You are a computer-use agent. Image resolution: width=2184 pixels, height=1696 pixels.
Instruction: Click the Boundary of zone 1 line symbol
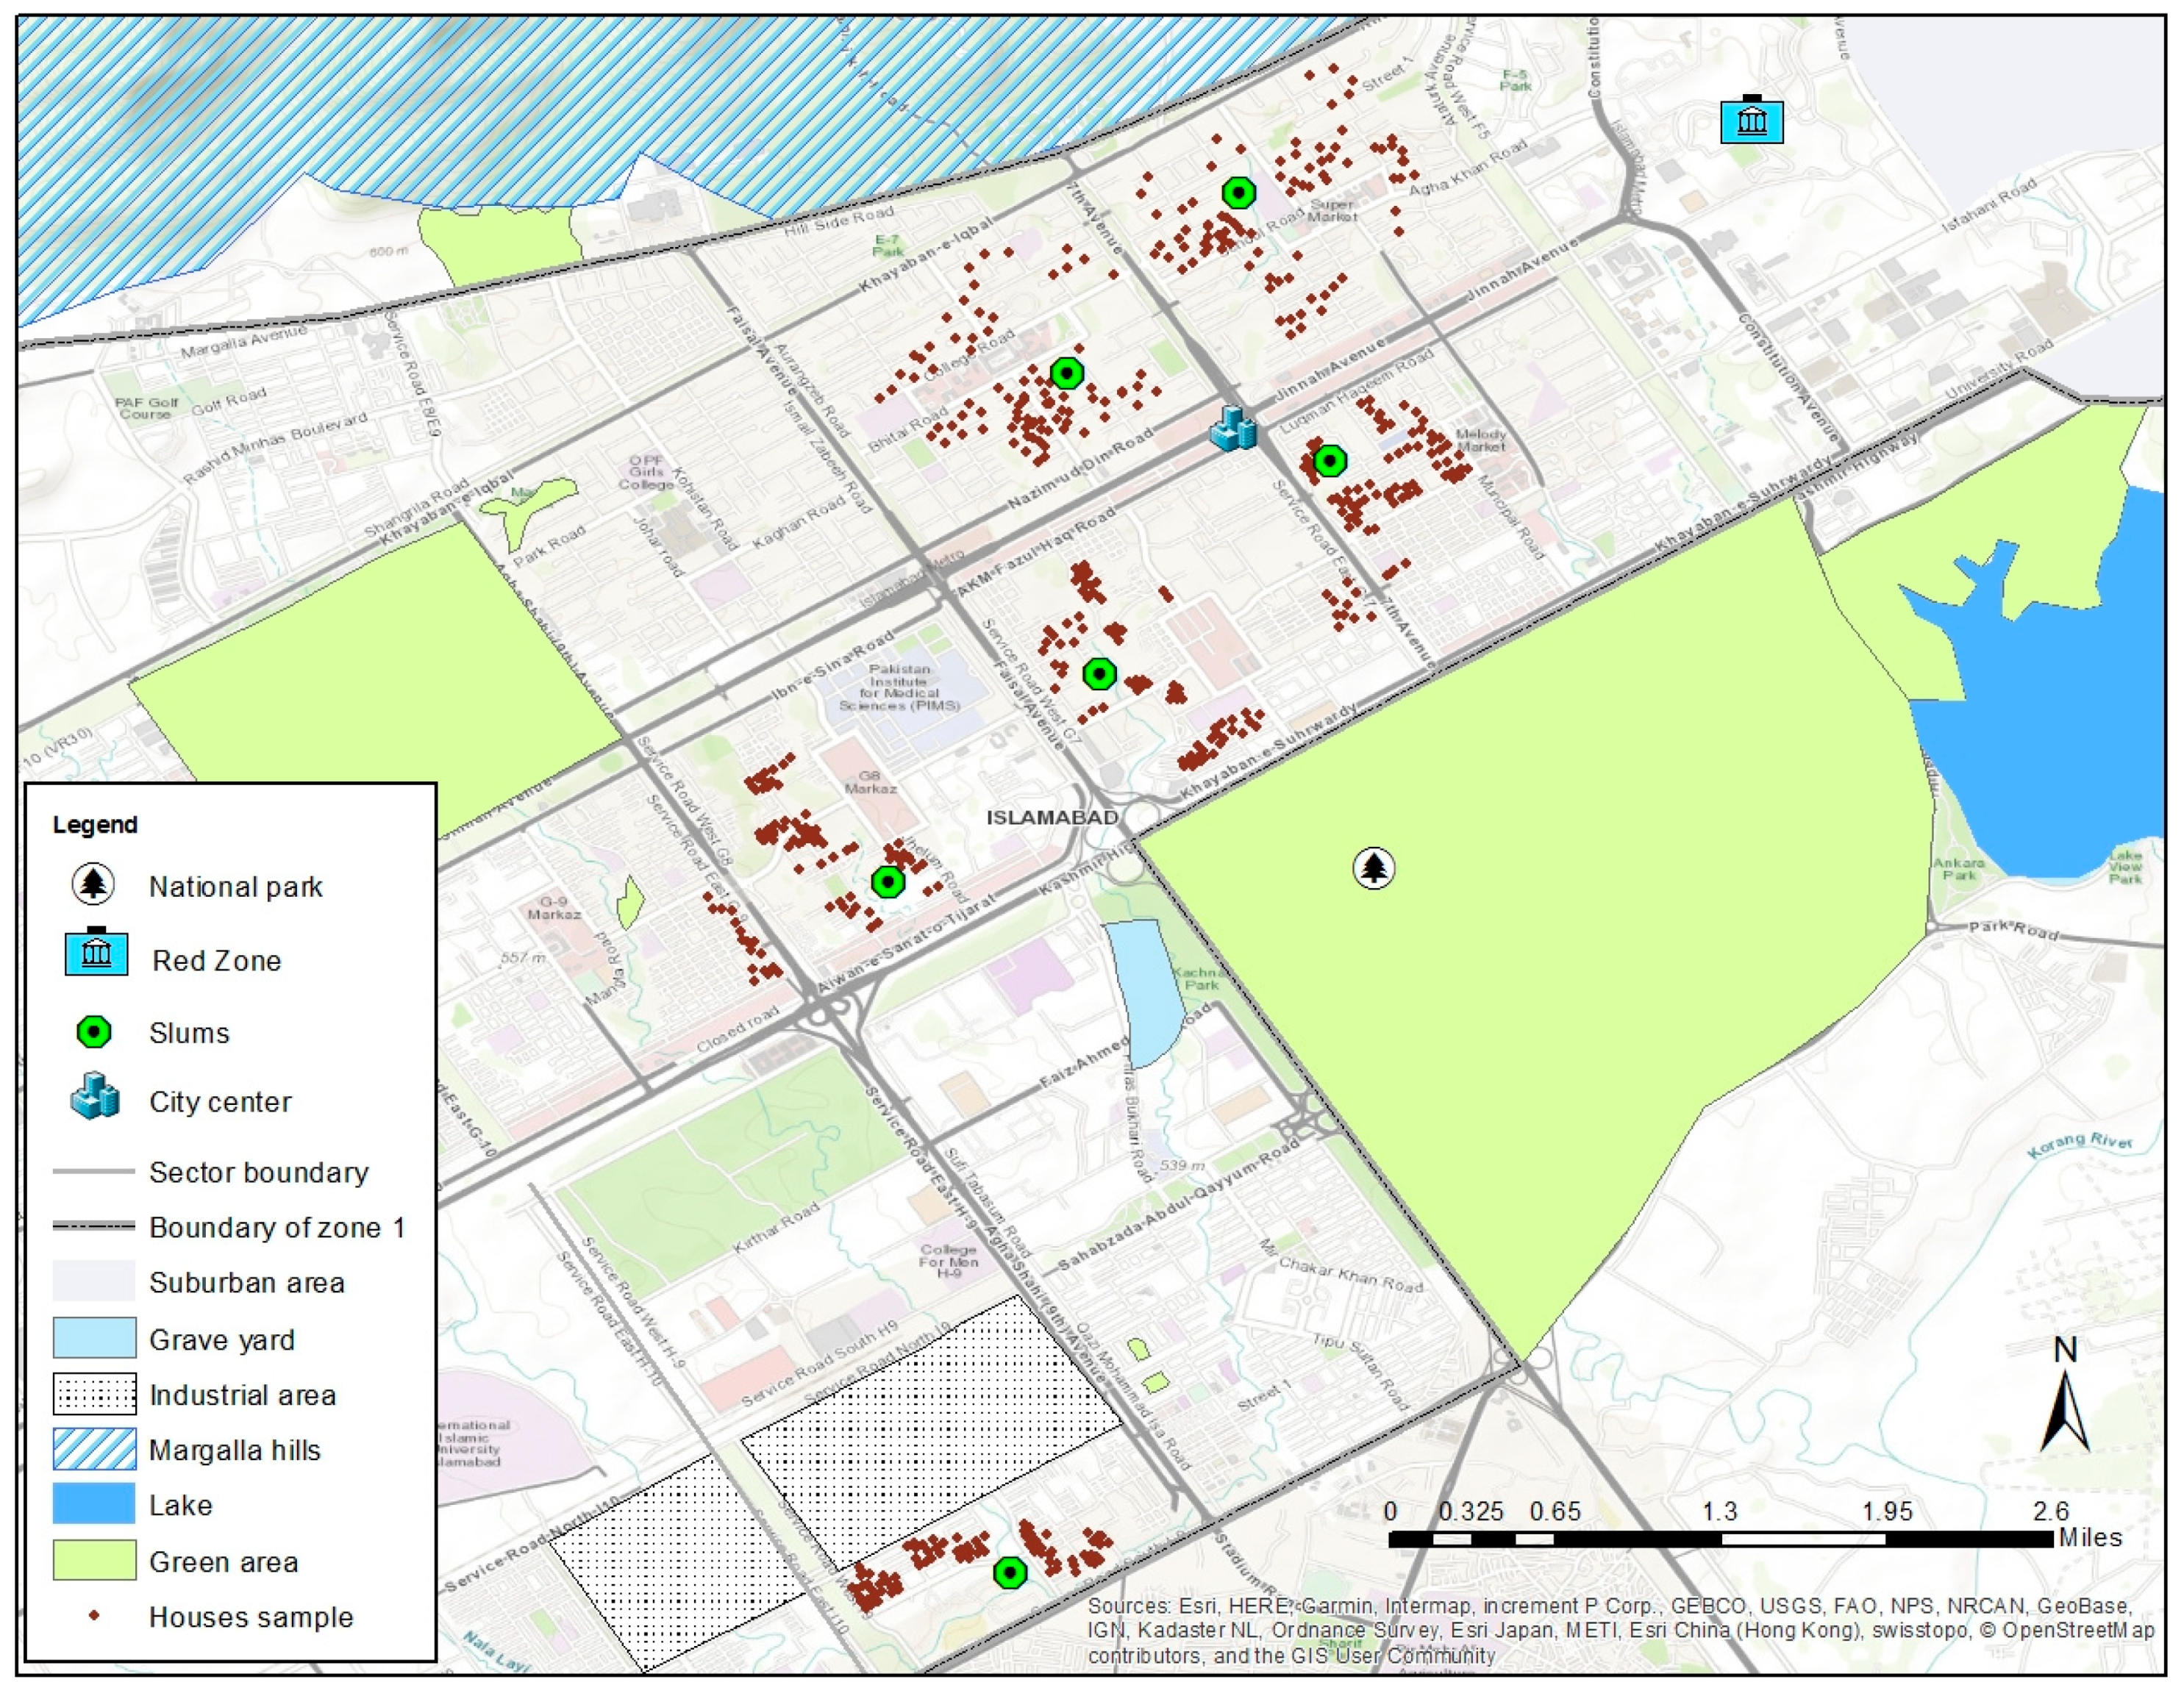[x=93, y=1225]
